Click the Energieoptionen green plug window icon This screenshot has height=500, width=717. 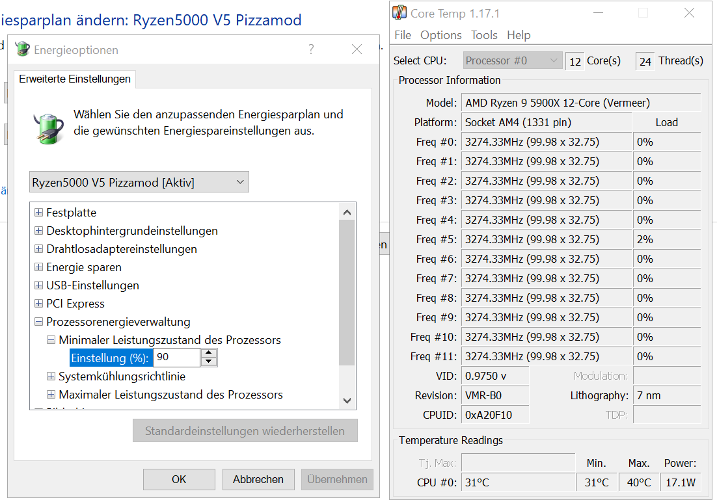click(22, 49)
